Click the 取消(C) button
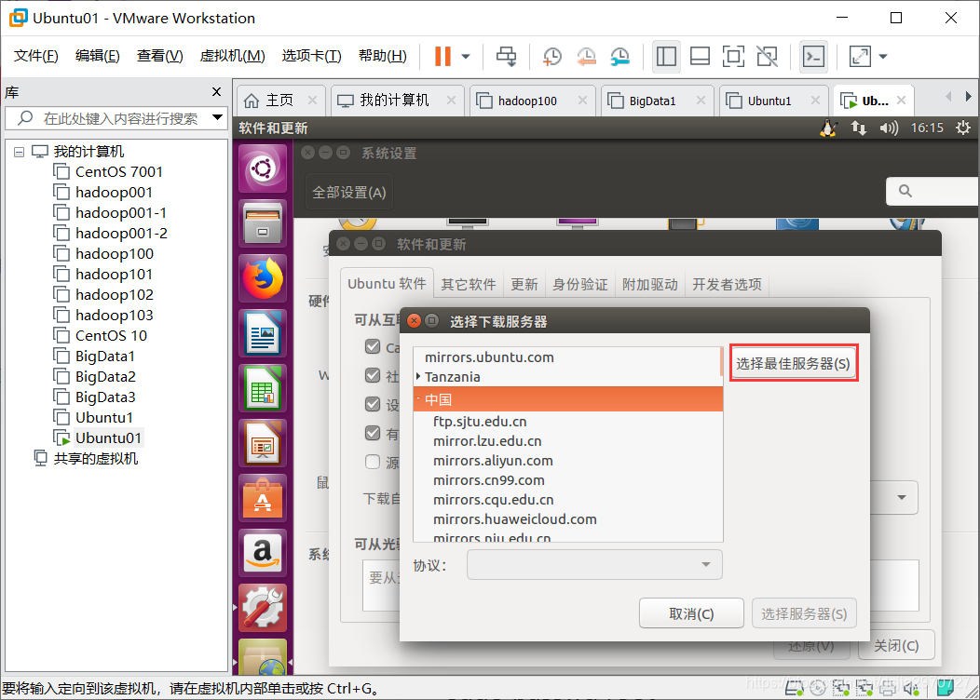 click(x=691, y=613)
